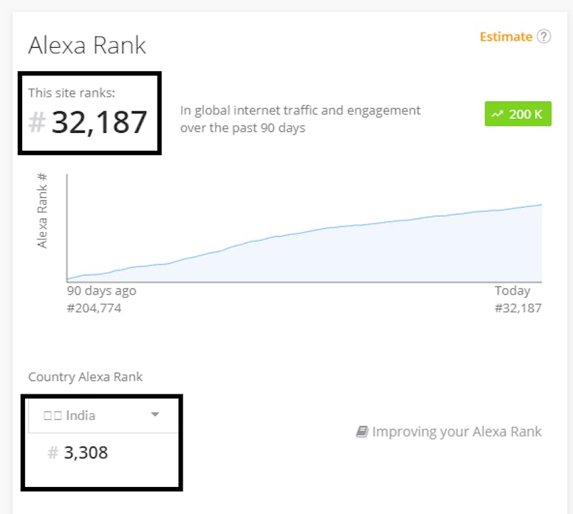
Task: Click the 'Country Alexa Rank' label
Action: 85,377
